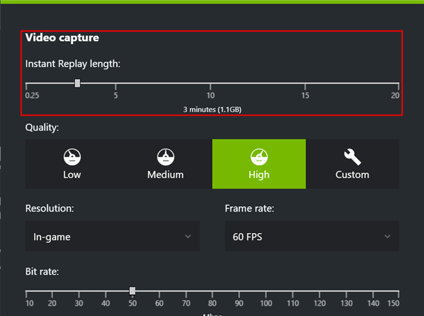Click the Medium quality gauge icon
This screenshot has height=316, width=424.
point(166,157)
